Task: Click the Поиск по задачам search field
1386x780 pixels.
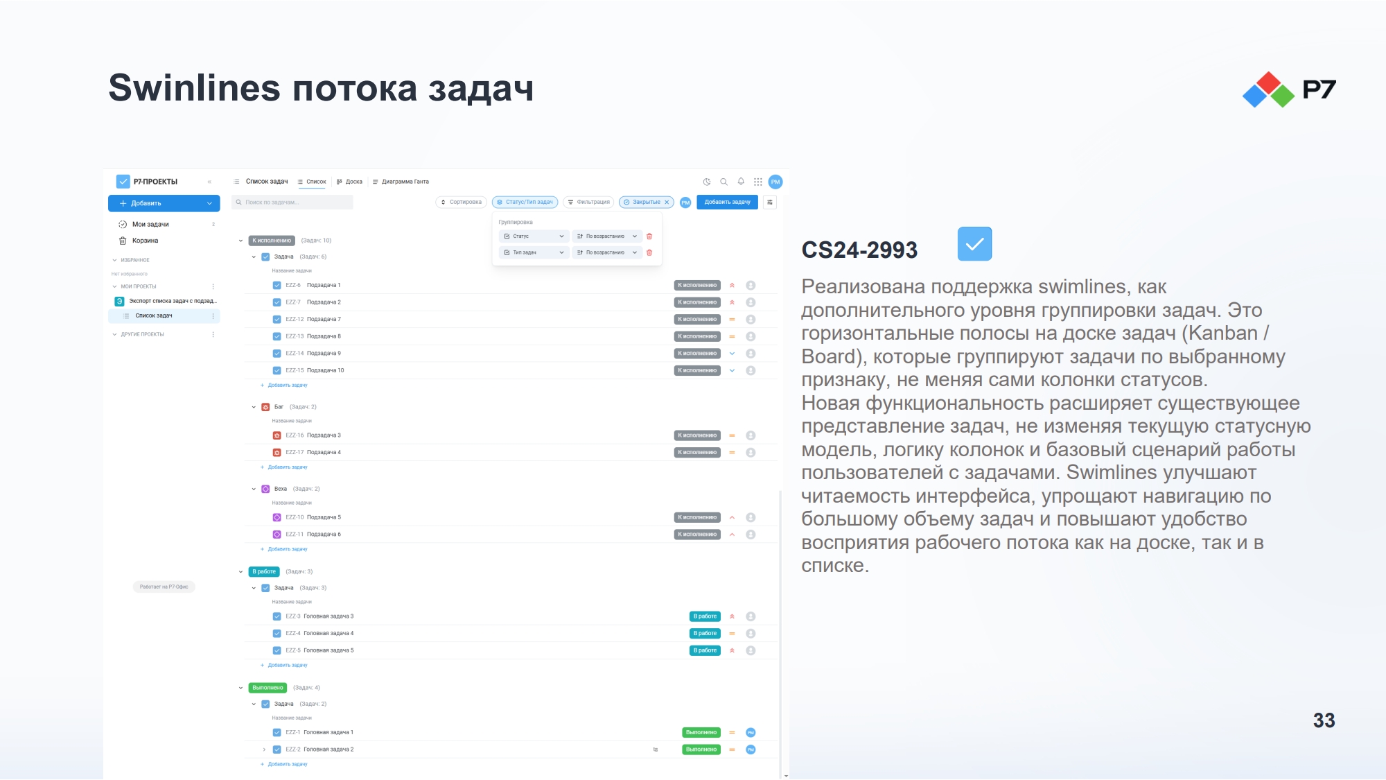Action: [292, 202]
